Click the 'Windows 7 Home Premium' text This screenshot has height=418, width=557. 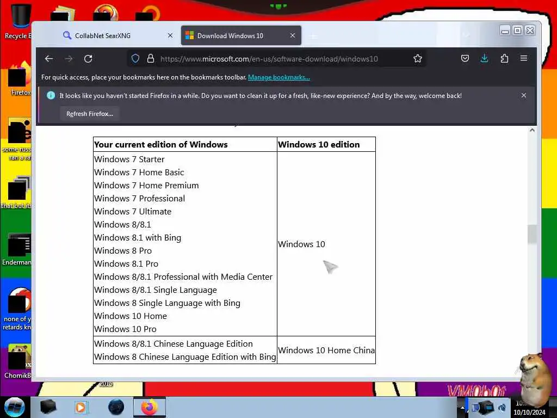pyautogui.click(x=146, y=186)
